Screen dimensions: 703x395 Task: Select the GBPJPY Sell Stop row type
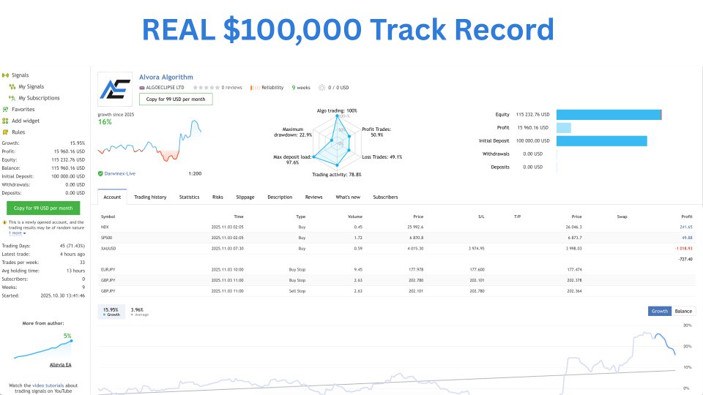pos(297,291)
